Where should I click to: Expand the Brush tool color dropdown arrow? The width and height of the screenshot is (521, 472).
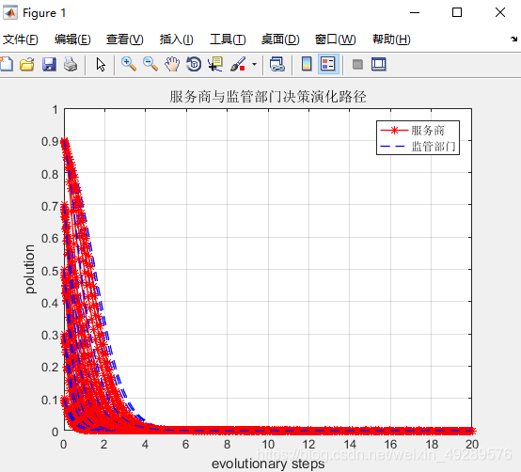[254, 64]
